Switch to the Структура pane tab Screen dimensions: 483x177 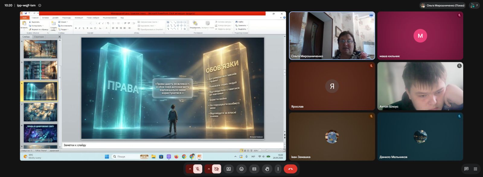39,37
